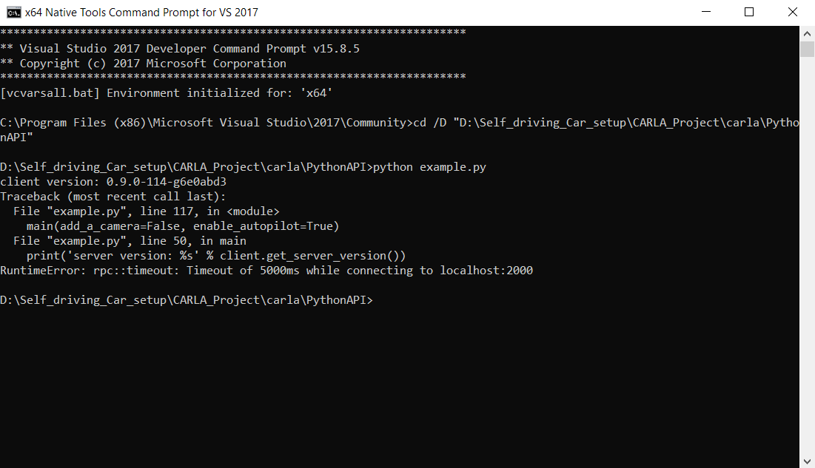Click the maximize window icon
815x468 pixels.
tap(748, 12)
